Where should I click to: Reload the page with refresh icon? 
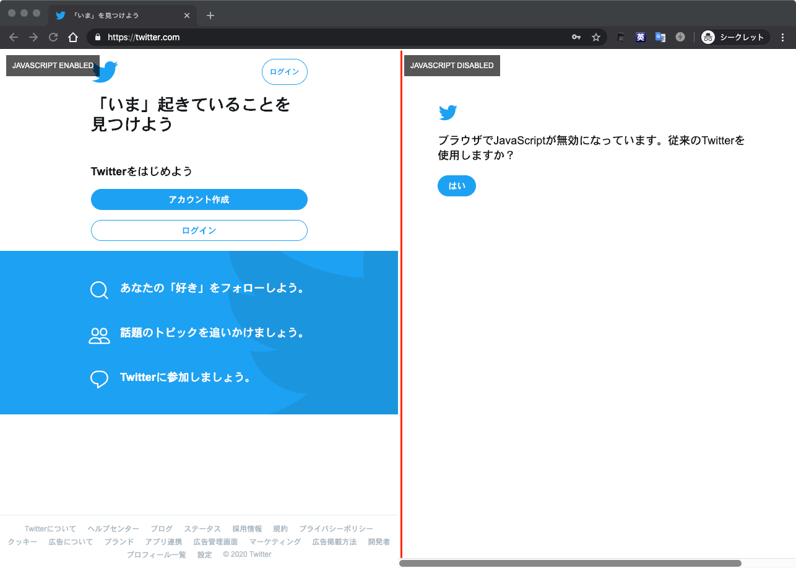pos(53,37)
